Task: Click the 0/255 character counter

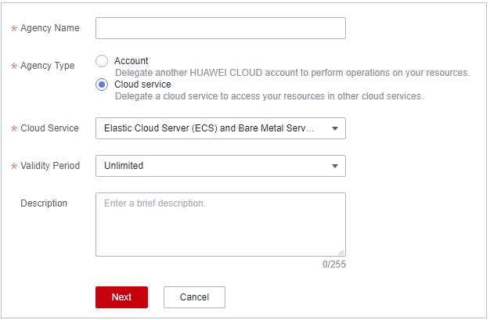Action: click(x=334, y=264)
